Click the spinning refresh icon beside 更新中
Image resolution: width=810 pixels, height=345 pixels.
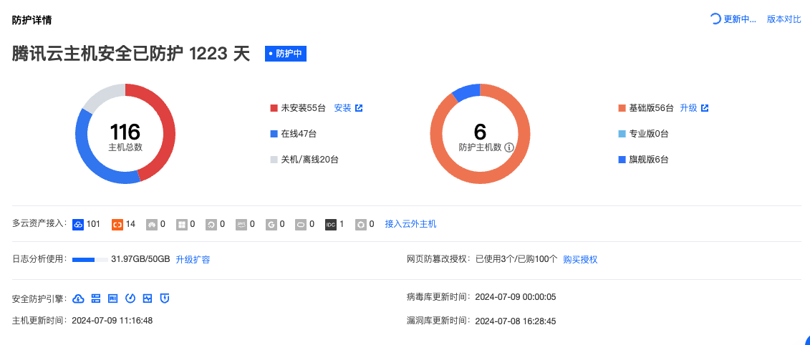coord(715,19)
